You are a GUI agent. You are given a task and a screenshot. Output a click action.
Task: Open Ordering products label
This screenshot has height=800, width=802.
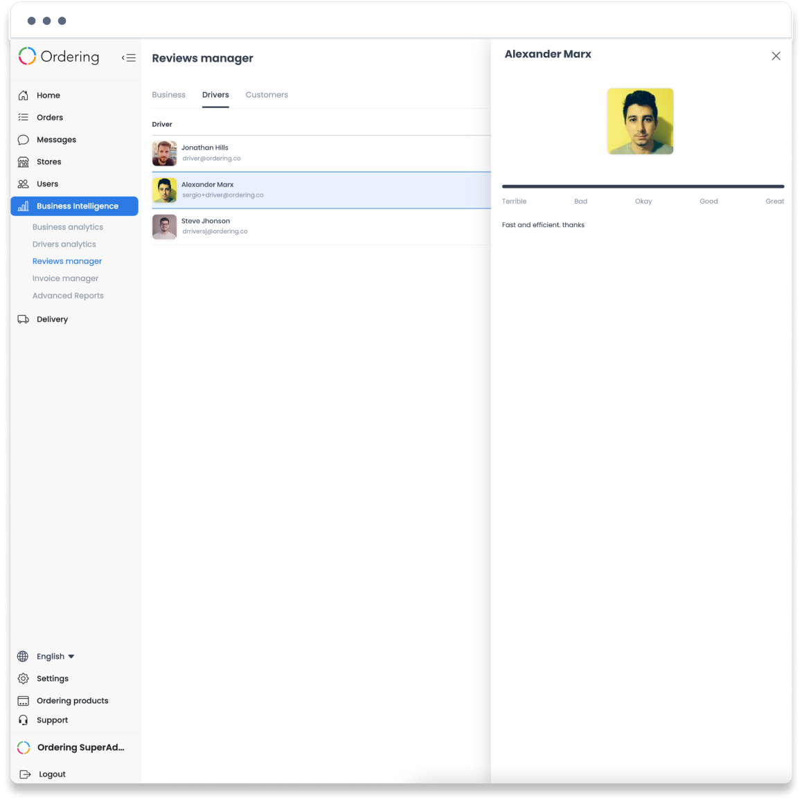[73, 701]
